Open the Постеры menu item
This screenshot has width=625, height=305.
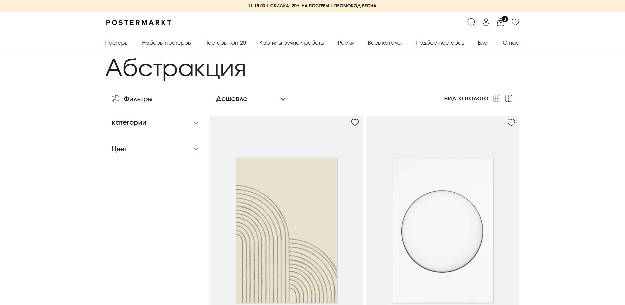[117, 43]
